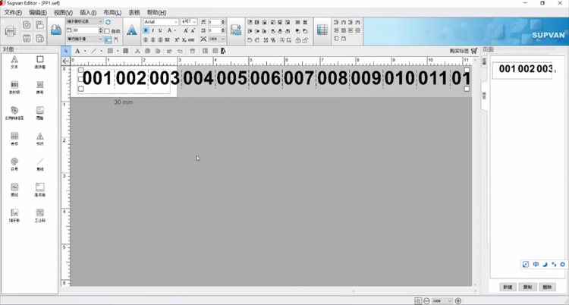
Task: Click the Print icon in toolbar
Action: (x=10, y=31)
